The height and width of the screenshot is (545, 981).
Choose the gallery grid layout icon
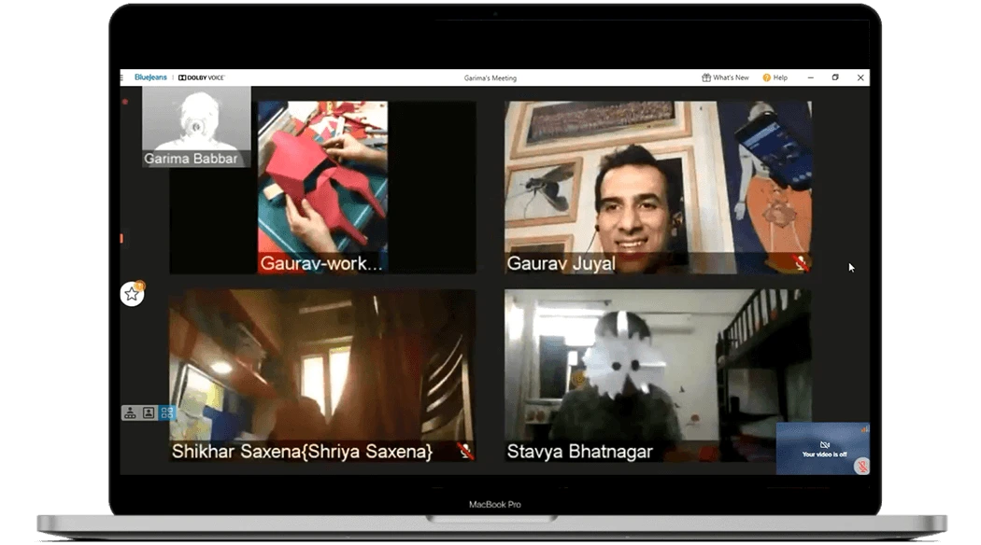pos(166,412)
